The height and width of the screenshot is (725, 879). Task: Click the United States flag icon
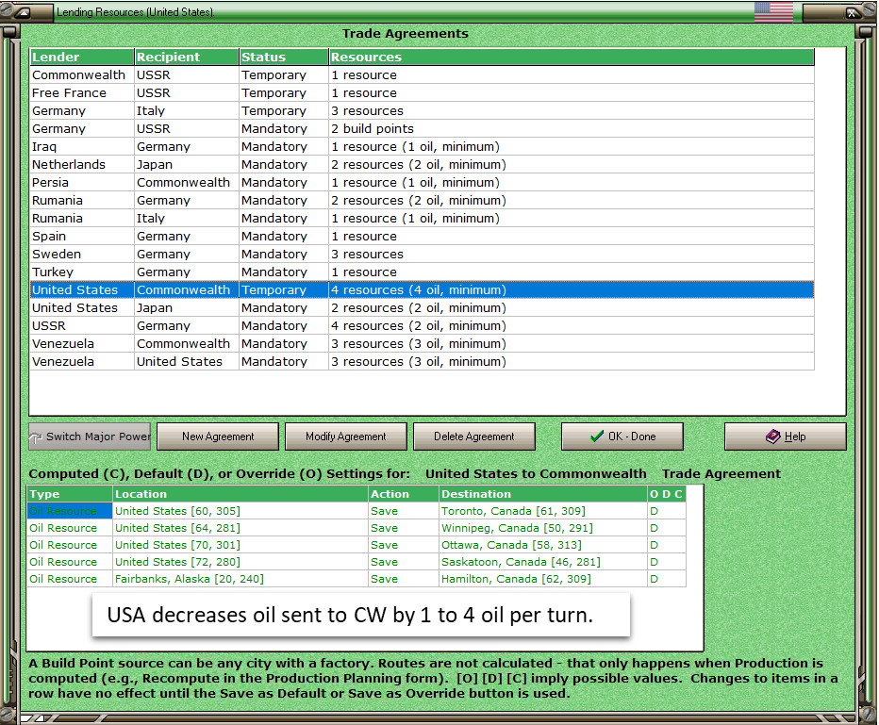pyautogui.click(x=773, y=11)
